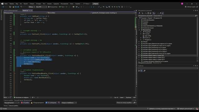The height and width of the screenshot is (112, 199).
Task: Open the Анализ menu
Action: point(49,4)
